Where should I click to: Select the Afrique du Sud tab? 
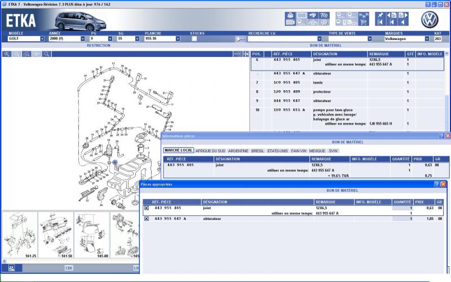click(x=210, y=151)
